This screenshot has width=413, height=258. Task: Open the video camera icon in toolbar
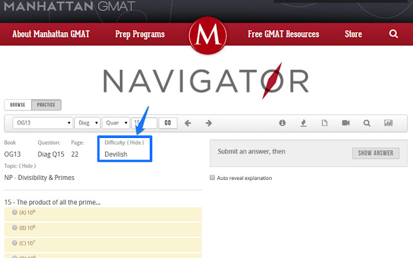point(346,123)
